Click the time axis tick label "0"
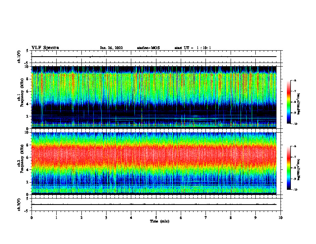316x244 pixels. coord(32,218)
